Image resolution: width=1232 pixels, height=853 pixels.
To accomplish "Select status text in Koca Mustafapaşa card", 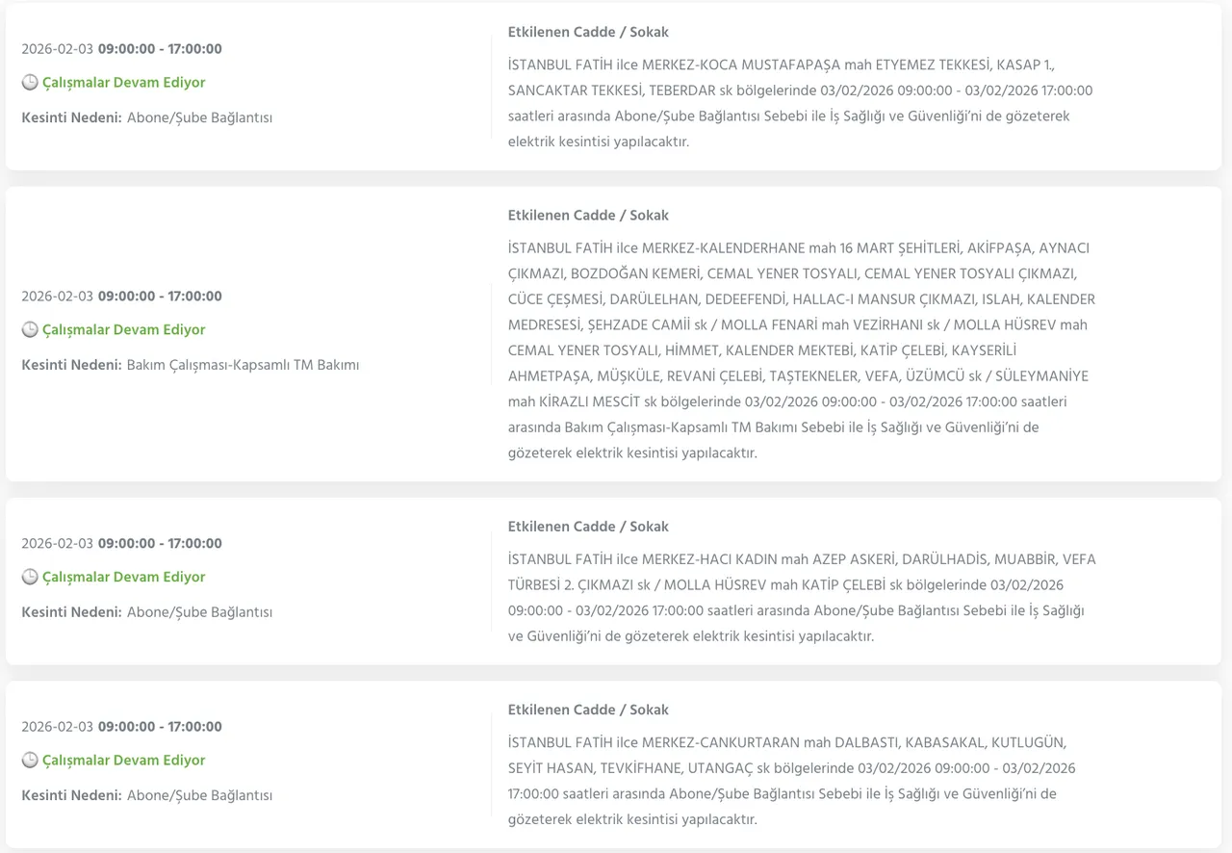I will pyautogui.click(x=123, y=83).
